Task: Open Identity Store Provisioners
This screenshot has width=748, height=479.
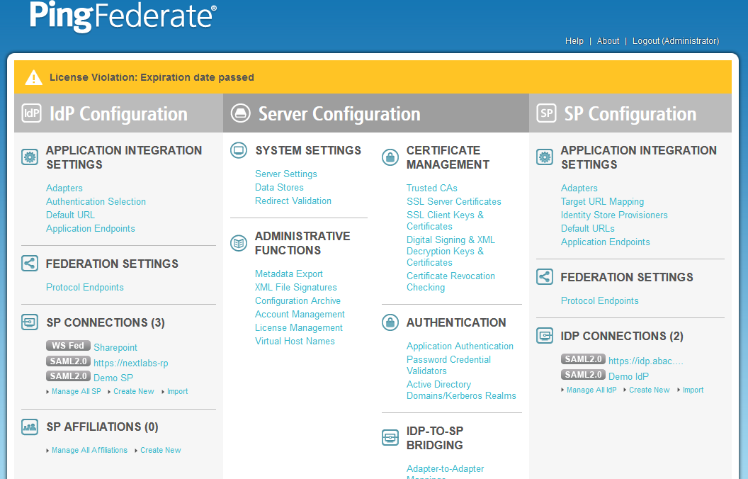Action: click(x=614, y=215)
